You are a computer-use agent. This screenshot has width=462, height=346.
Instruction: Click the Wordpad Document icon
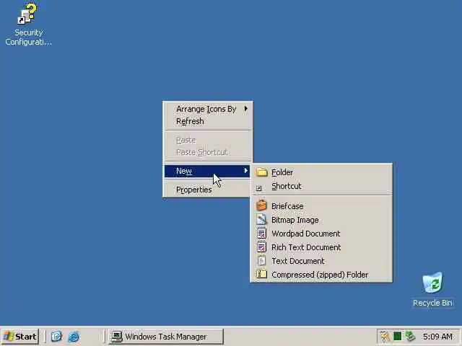click(x=261, y=234)
